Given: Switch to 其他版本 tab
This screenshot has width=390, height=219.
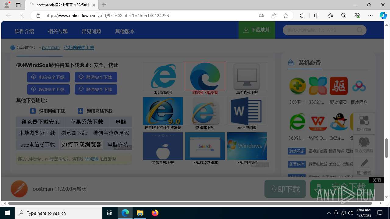Looking at the screenshot, I should pos(125,31).
